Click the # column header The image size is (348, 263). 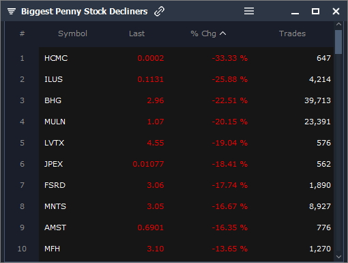click(22, 33)
